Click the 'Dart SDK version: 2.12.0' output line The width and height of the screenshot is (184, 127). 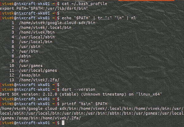81,94
